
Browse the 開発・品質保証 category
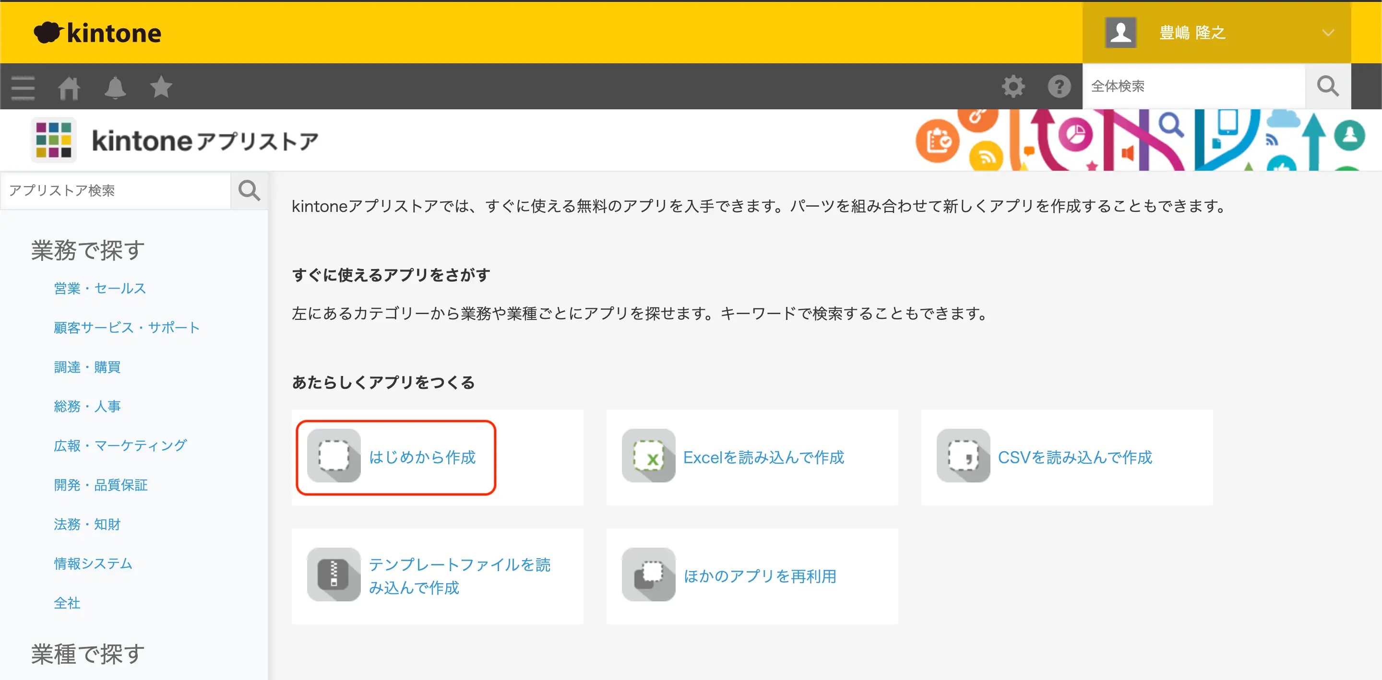100,485
